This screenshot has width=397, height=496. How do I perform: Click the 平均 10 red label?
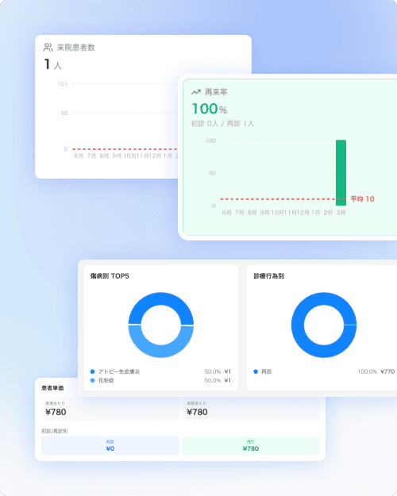(363, 199)
